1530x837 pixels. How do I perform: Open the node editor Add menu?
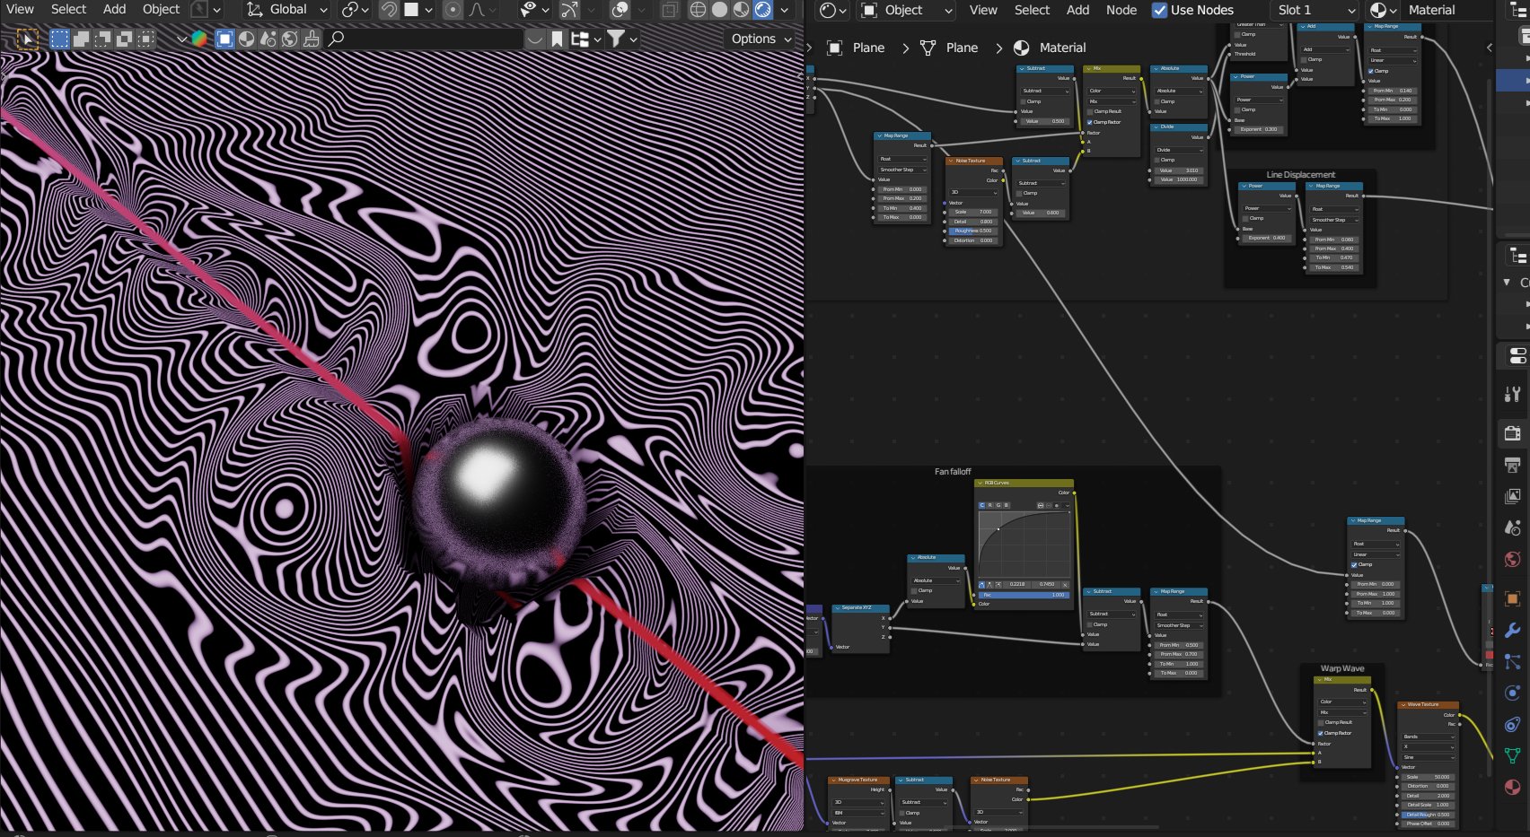click(x=1077, y=10)
